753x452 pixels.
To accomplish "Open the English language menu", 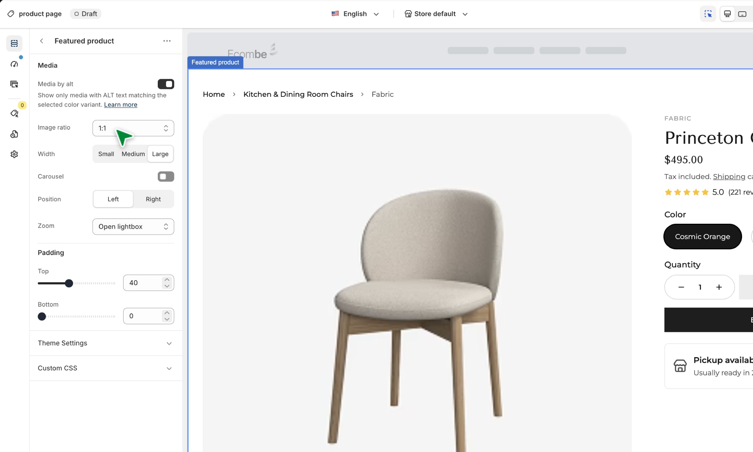I will pyautogui.click(x=355, y=14).
